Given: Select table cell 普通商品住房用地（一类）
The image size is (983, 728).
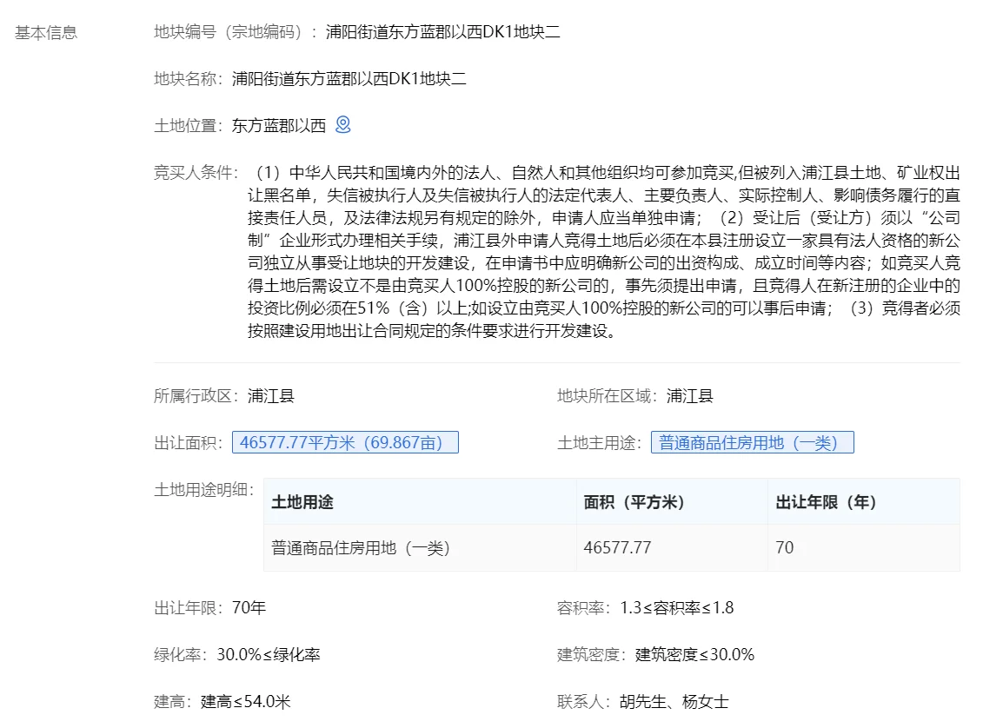Looking at the screenshot, I should [x=420, y=547].
